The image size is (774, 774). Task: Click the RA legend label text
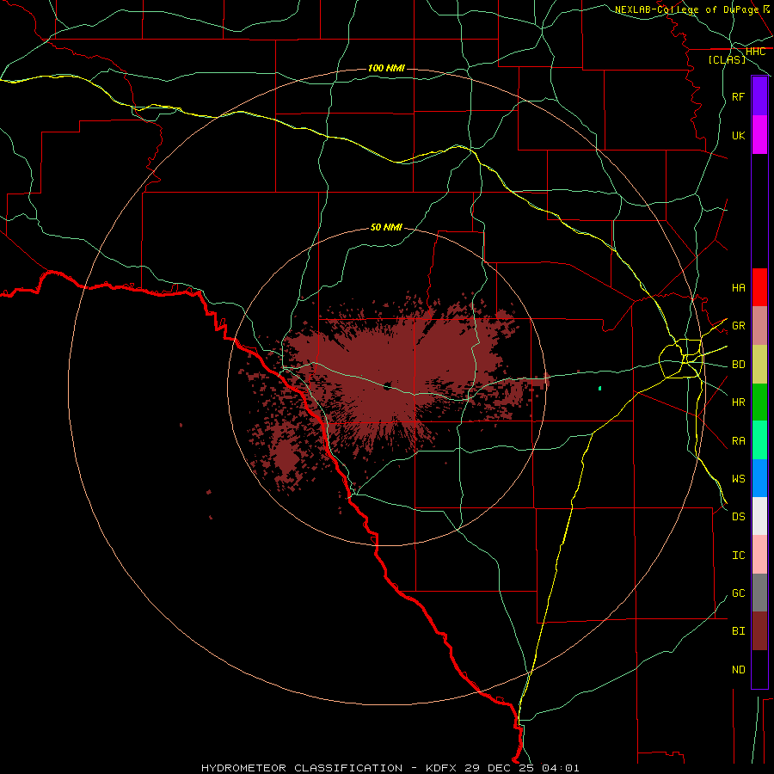tap(738, 440)
